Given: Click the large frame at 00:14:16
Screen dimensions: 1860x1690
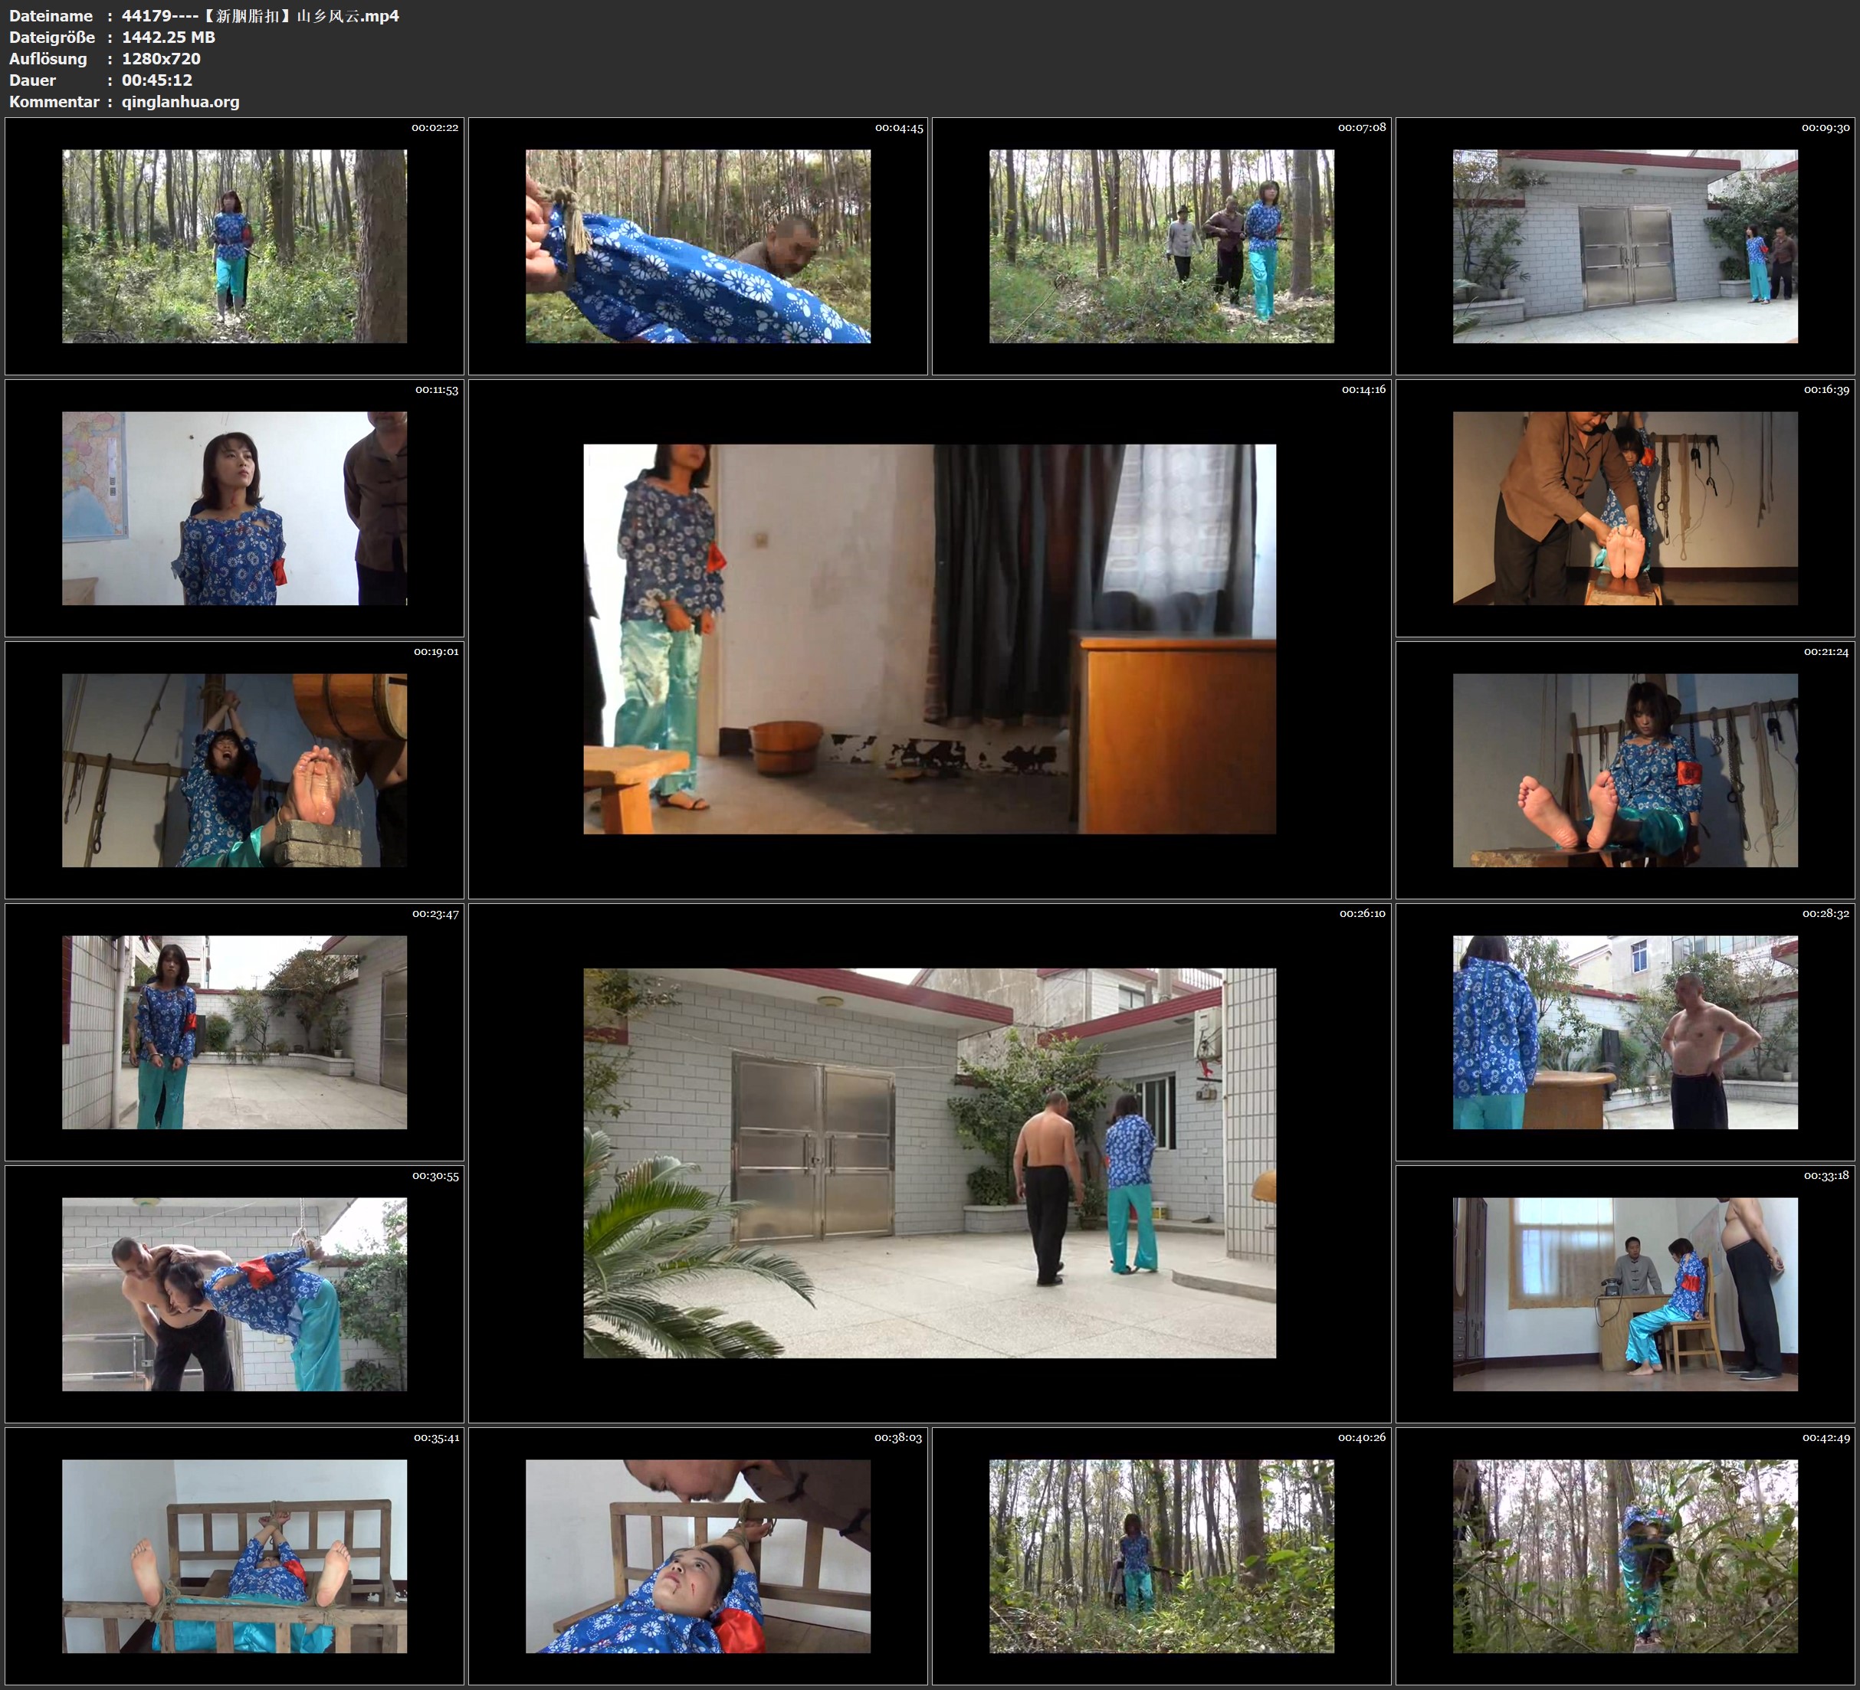Looking at the screenshot, I should [929, 638].
